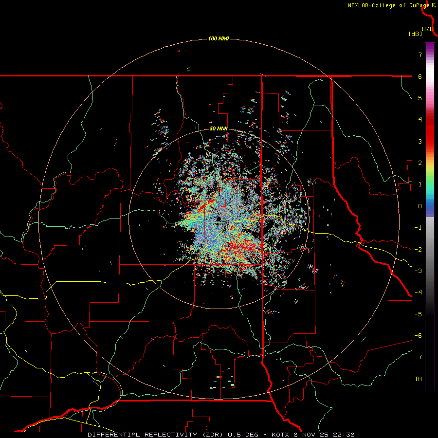The width and height of the screenshot is (438, 438).
Task: Click the 3 dB tick label
Action: 420,141
